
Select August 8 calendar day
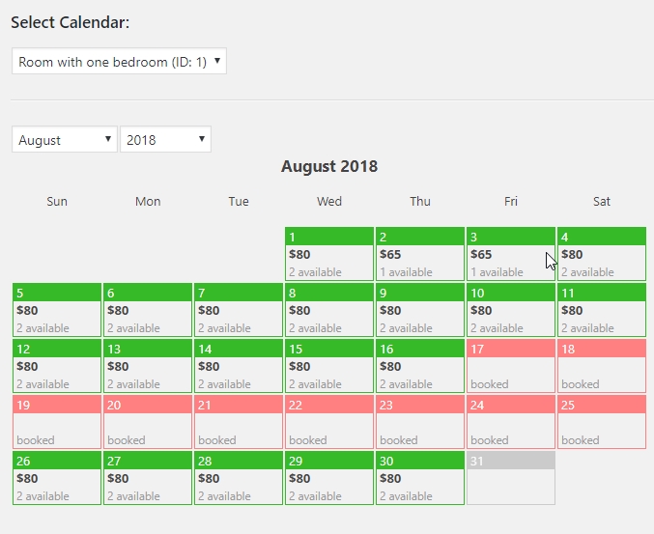tap(329, 310)
